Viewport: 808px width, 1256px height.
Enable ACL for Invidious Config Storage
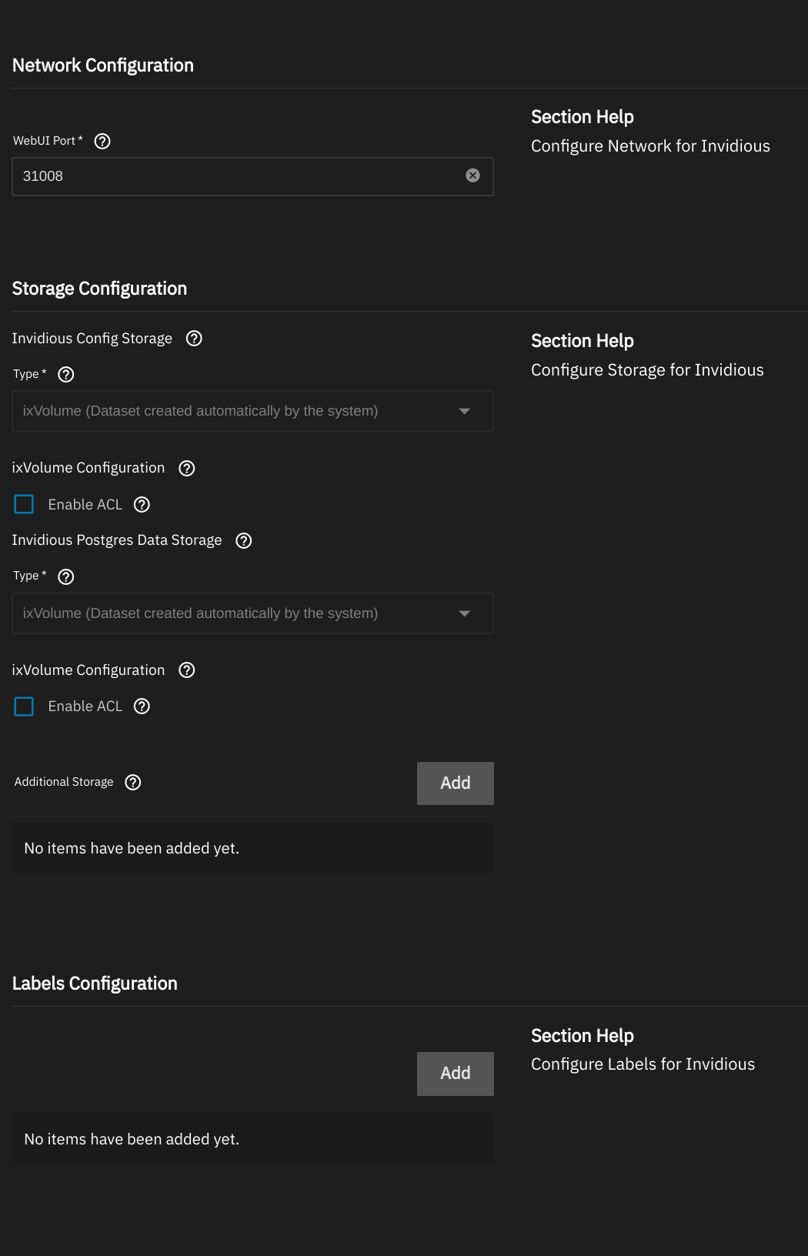[x=25, y=504]
